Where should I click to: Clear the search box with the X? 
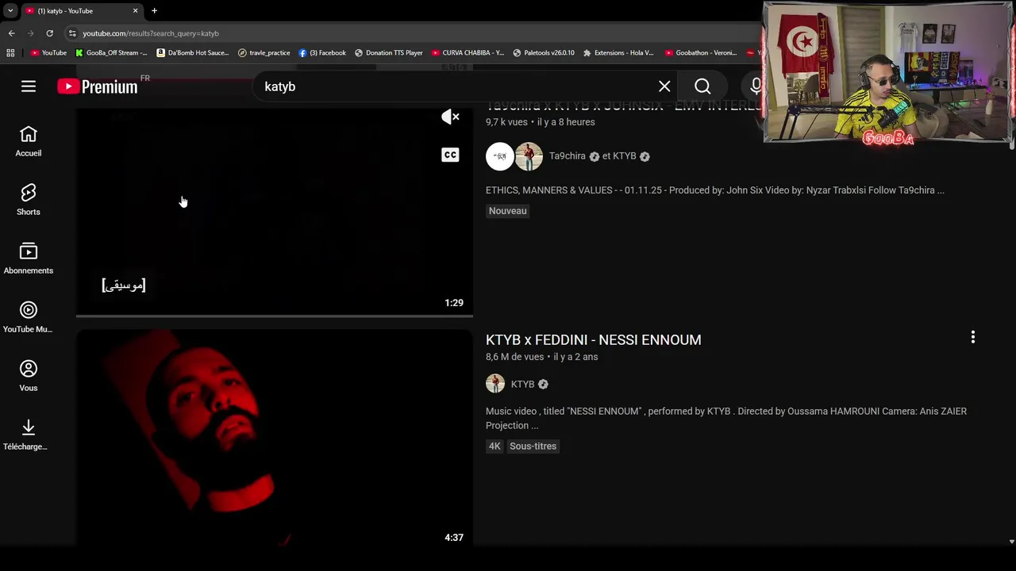pyautogui.click(x=664, y=86)
